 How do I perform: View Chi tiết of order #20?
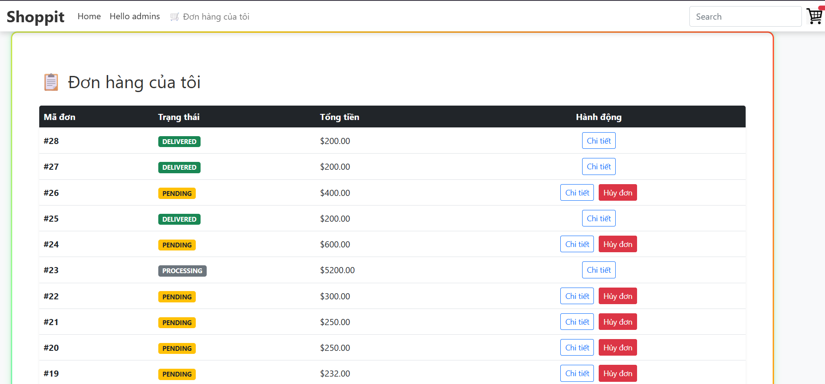577,348
